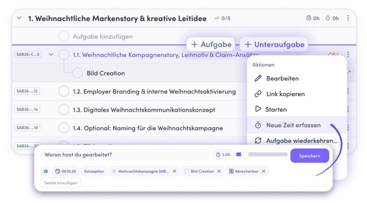Click 'Aufgabe hinzufügen' input field
This screenshot has height=204, width=367.
103,37
